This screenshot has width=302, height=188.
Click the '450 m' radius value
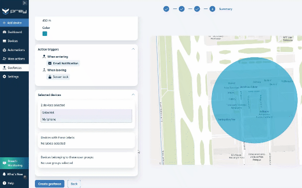click(47, 20)
